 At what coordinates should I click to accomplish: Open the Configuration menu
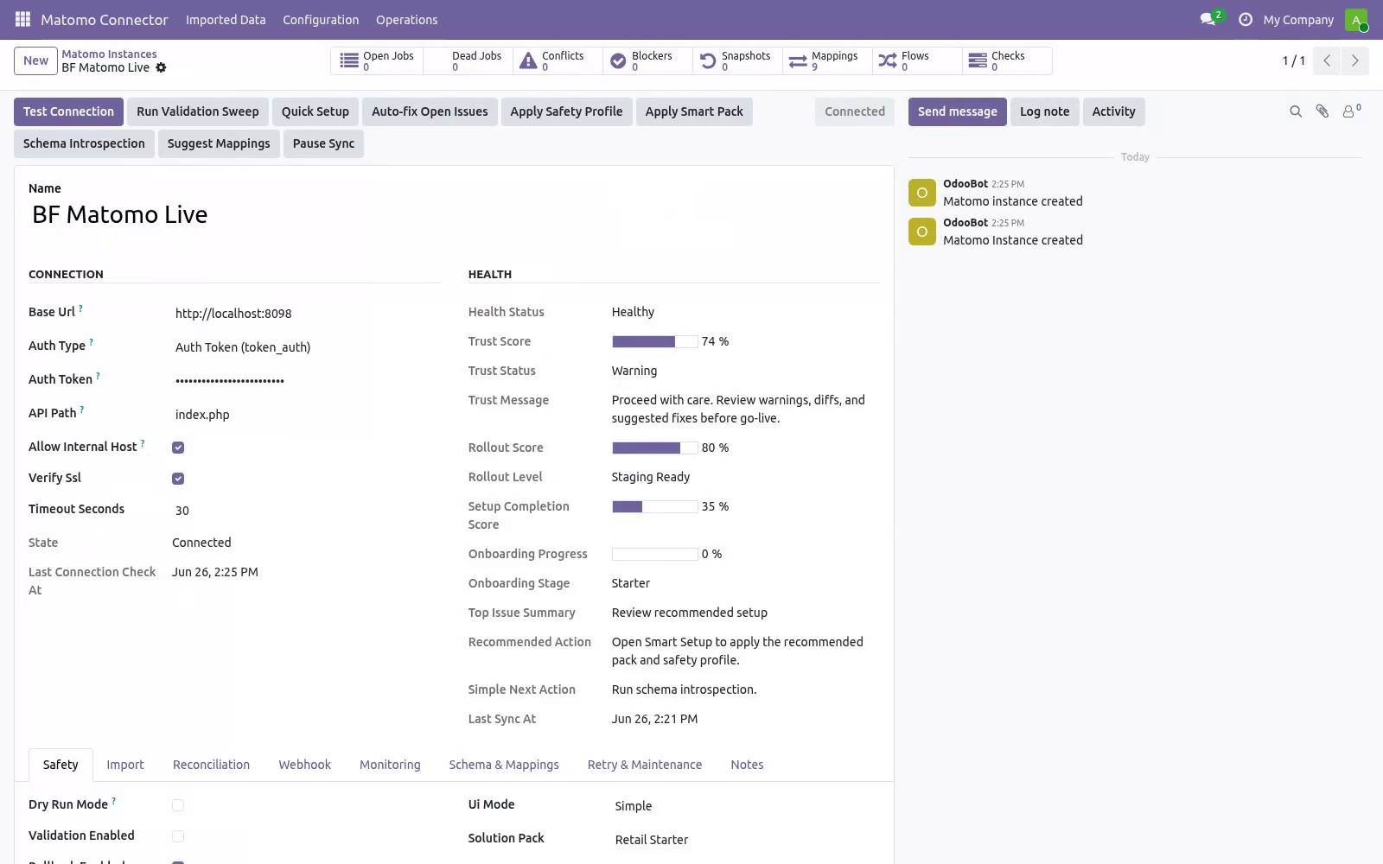point(321,20)
